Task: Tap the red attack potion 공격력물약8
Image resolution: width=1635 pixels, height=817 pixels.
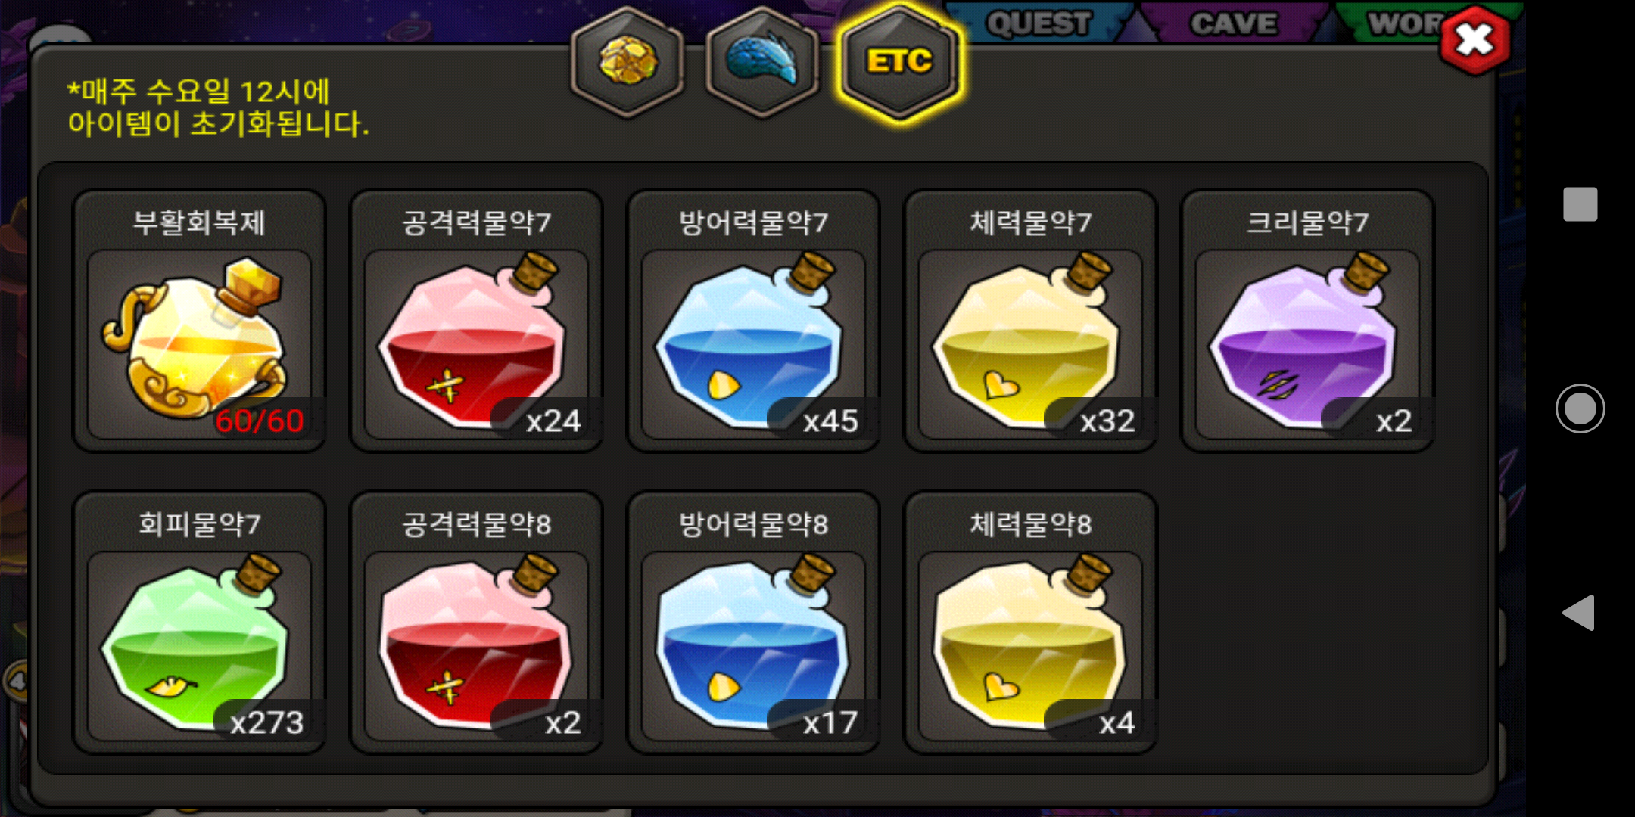Action: click(476, 623)
